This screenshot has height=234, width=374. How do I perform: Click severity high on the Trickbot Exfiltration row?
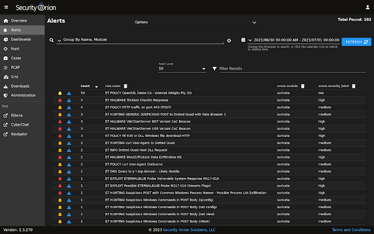(x=321, y=157)
